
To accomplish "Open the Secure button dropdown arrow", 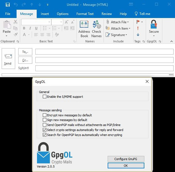I will click(x=154, y=36).
